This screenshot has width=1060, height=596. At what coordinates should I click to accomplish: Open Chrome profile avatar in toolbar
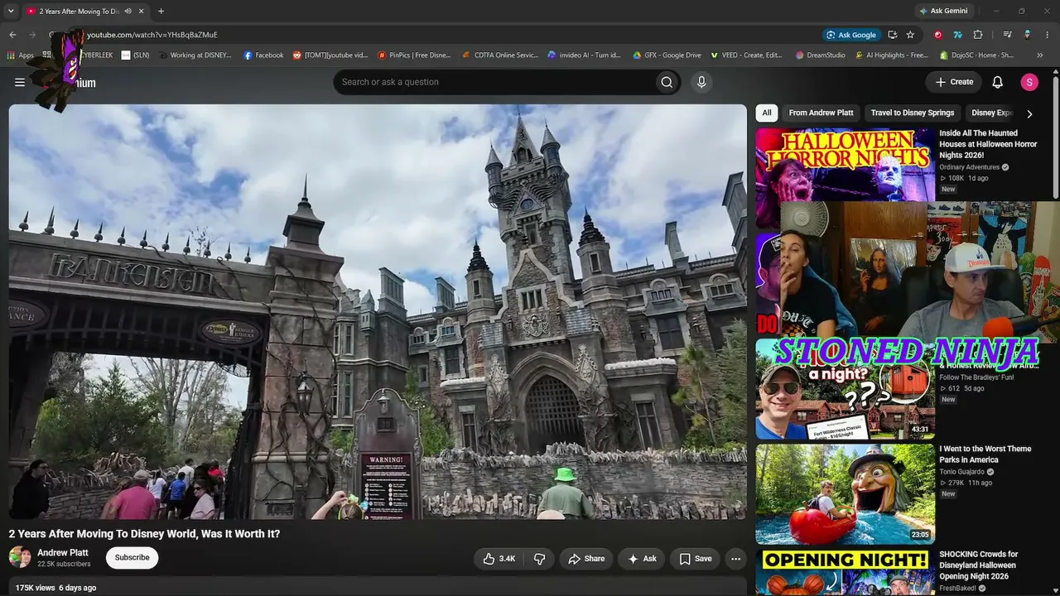[x=1027, y=35]
